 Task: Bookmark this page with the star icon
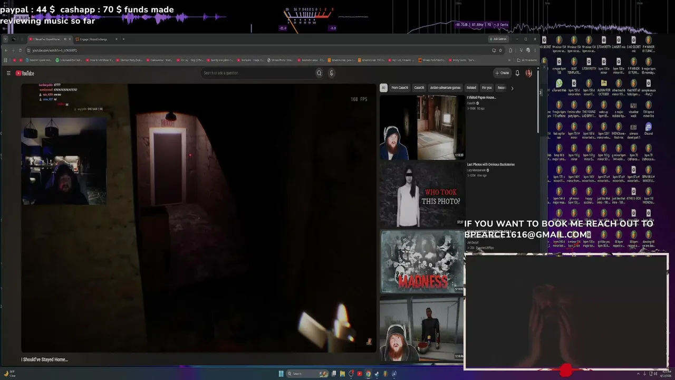point(500,50)
